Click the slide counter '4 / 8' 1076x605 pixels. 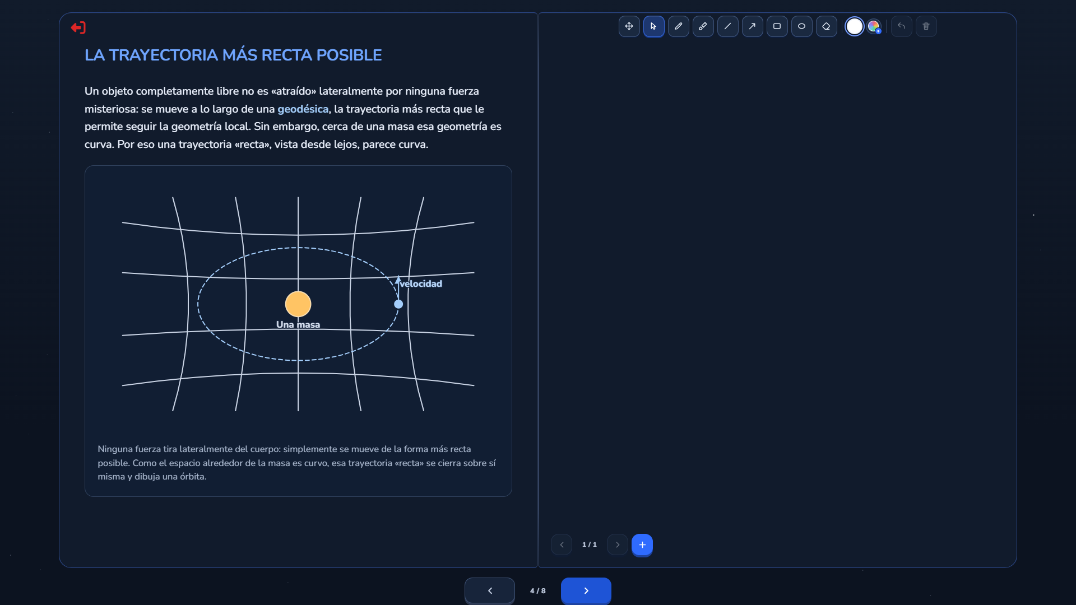[x=538, y=590]
